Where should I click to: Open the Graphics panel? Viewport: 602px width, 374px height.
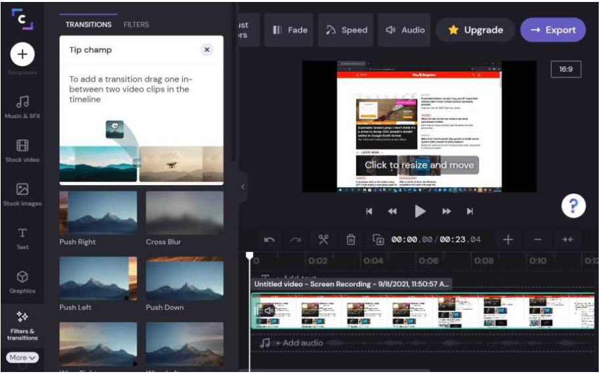(x=22, y=281)
